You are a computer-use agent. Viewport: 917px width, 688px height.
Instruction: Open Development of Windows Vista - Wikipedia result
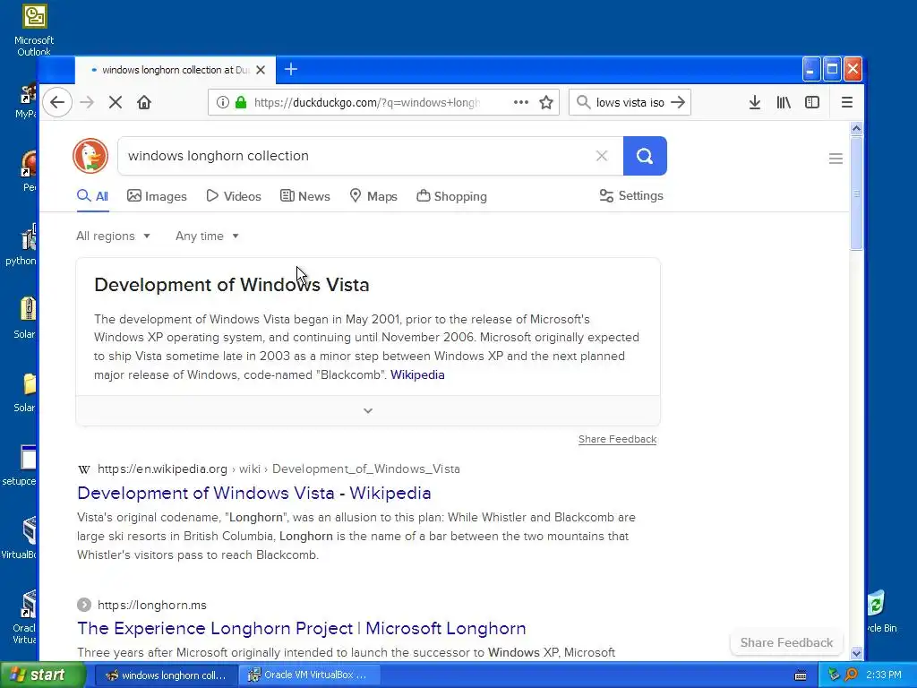[253, 494]
